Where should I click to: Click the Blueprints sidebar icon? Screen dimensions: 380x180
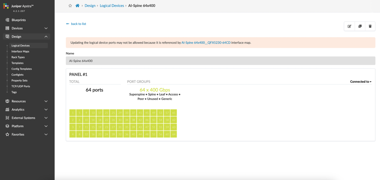7,20
